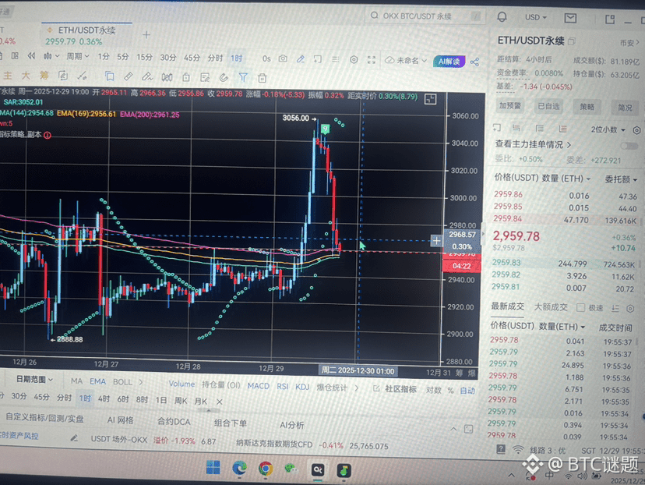645x485 pixels.
Task: Click the share icon next to AI解读
Action: click(x=474, y=62)
